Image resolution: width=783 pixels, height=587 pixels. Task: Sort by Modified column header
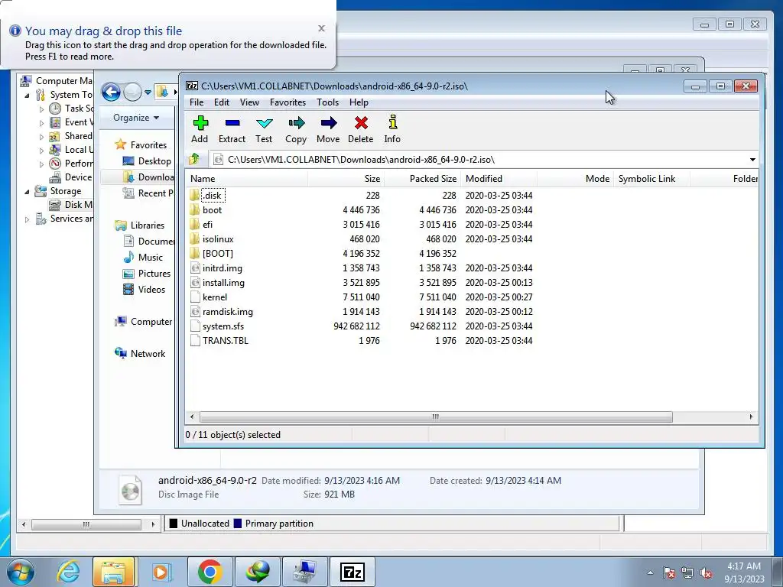coord(499,179)
